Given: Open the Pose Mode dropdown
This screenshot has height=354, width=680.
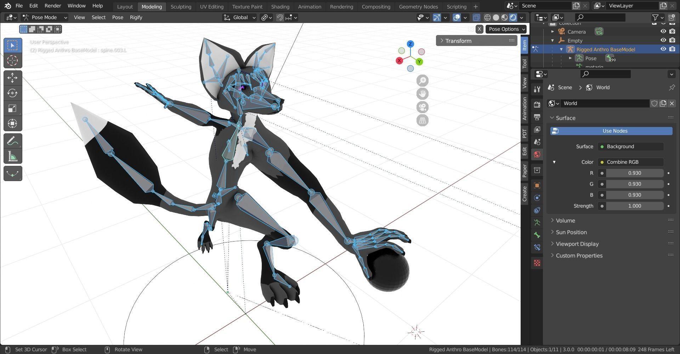Looking at the screenshot, I should 44,17.
